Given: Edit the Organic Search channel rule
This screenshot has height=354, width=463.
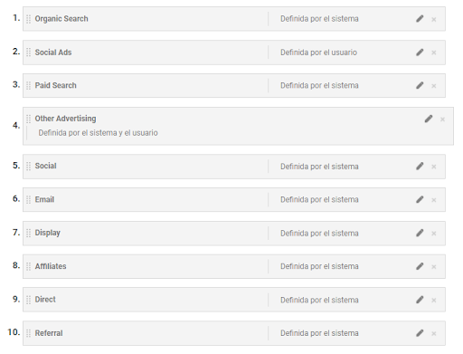Looking at the screenshot, I should 420,19.
